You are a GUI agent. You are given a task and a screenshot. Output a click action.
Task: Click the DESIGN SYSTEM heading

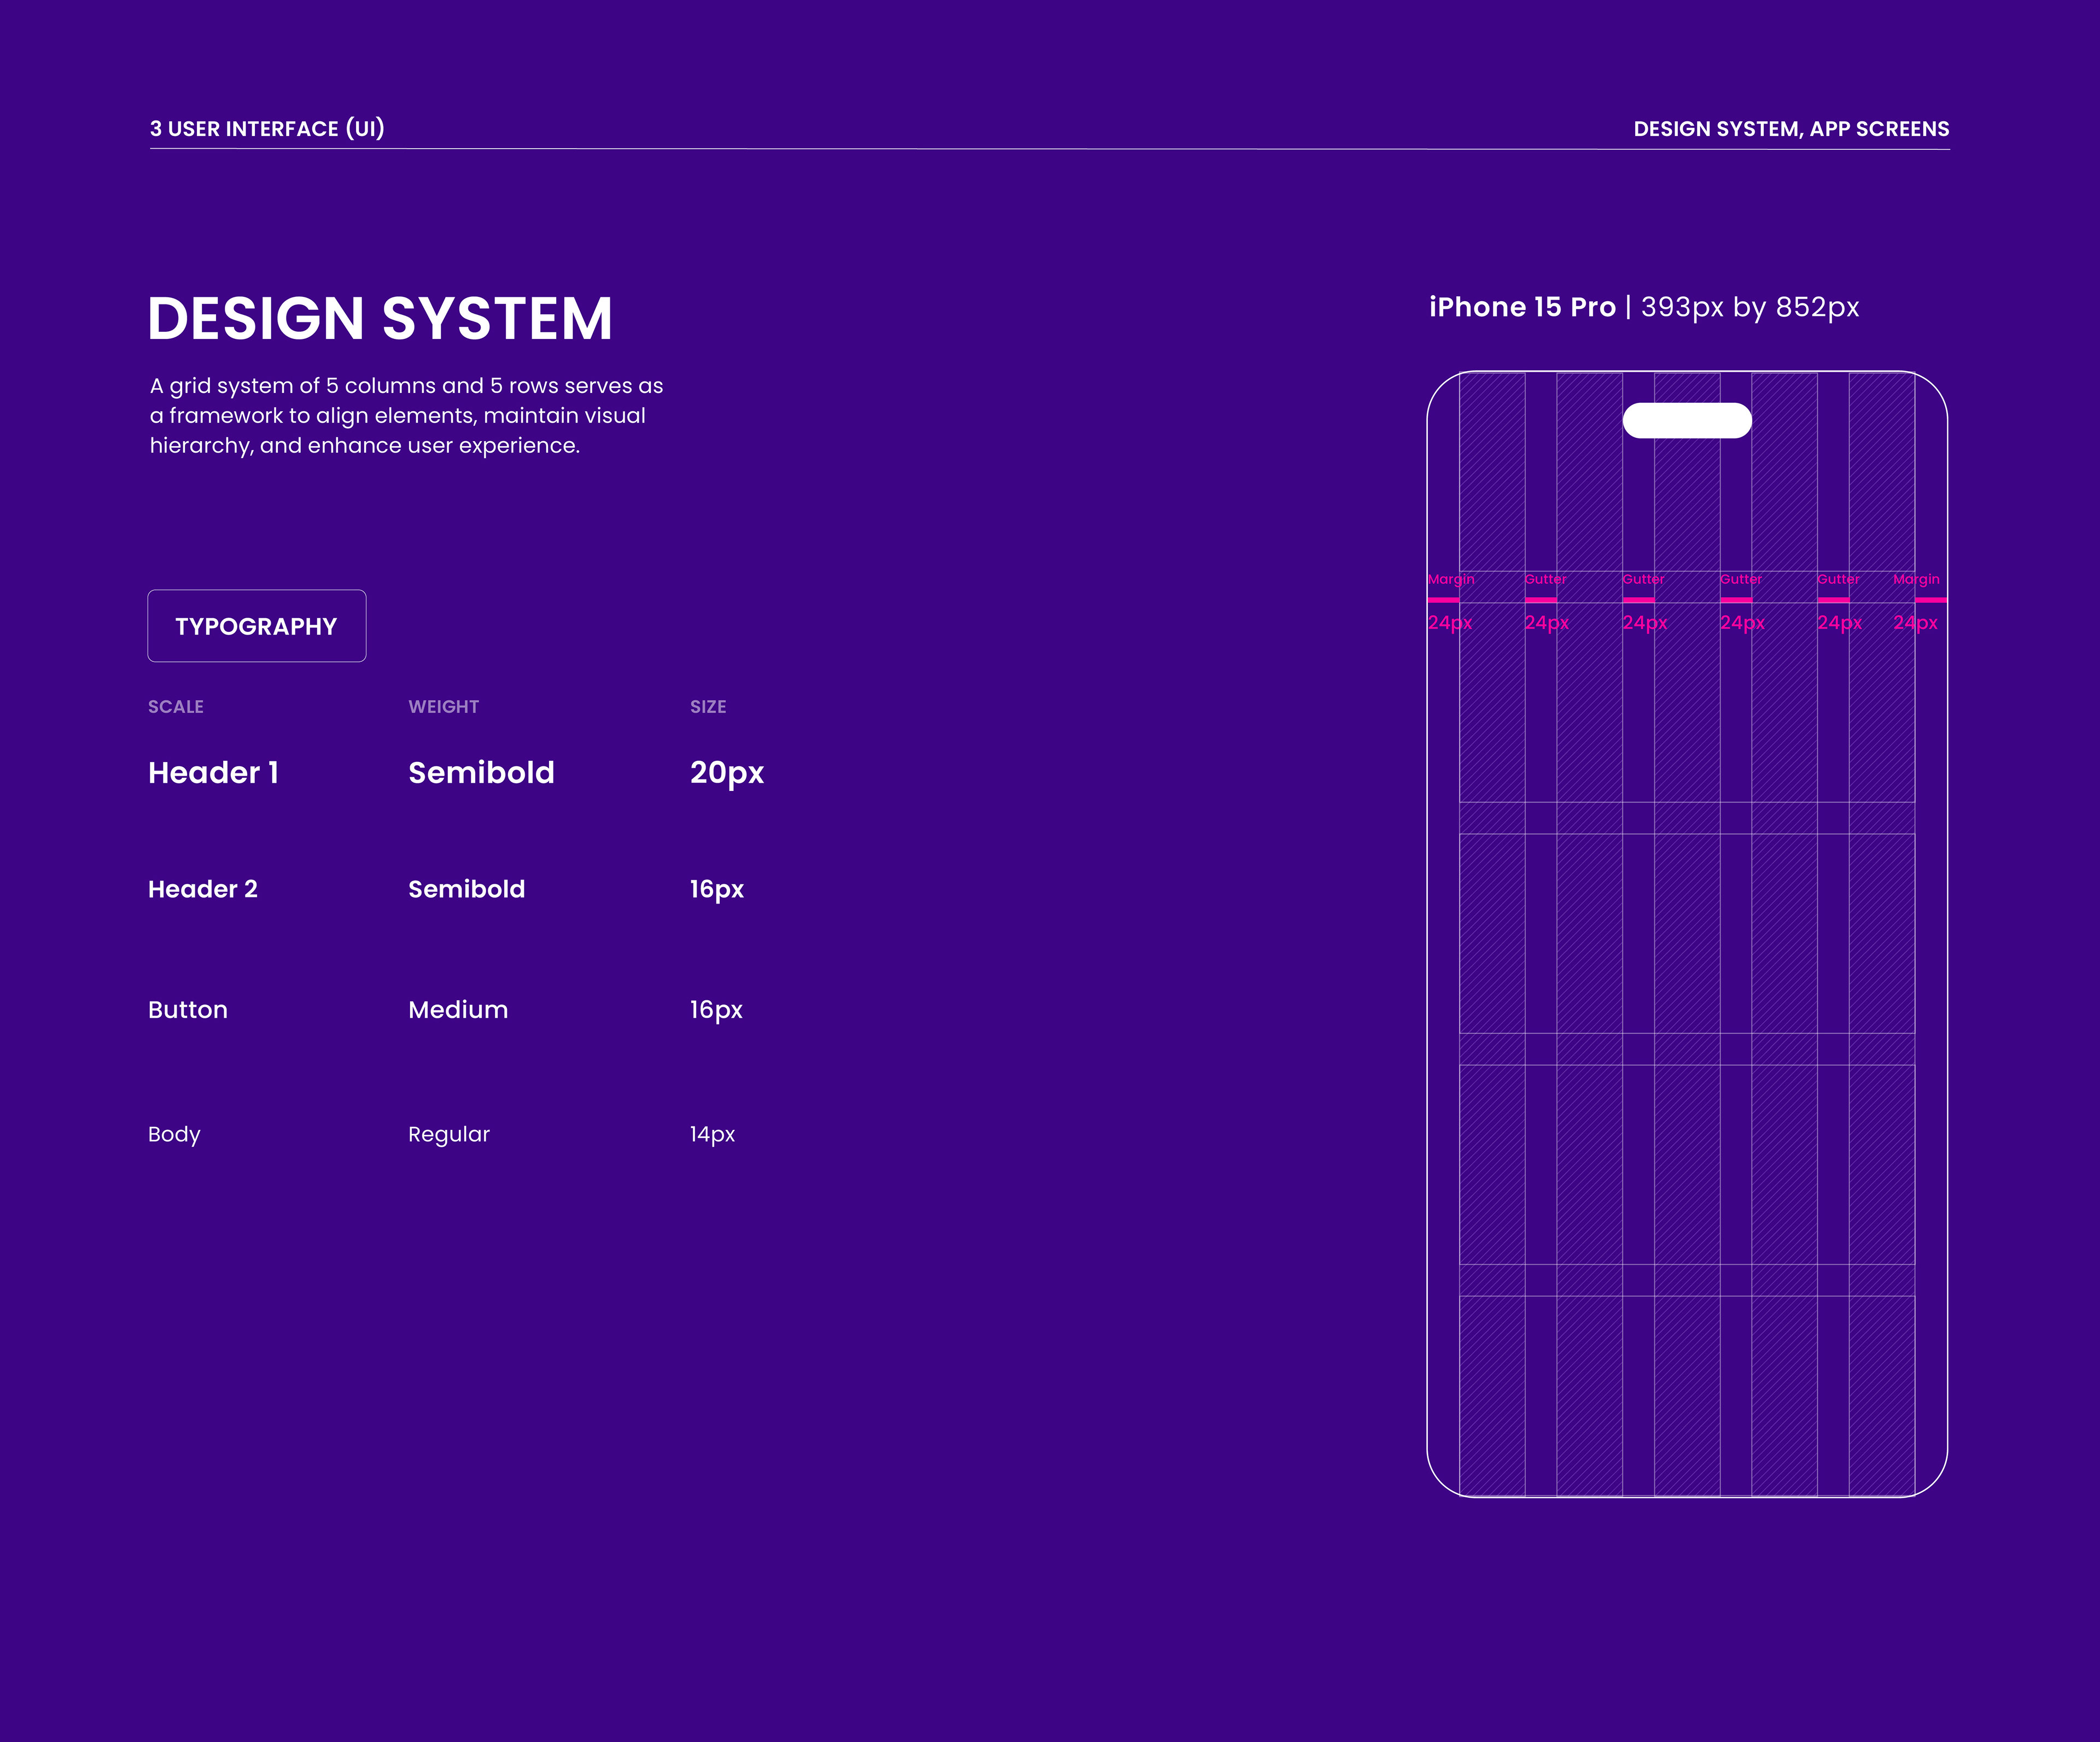click(380, 319)
